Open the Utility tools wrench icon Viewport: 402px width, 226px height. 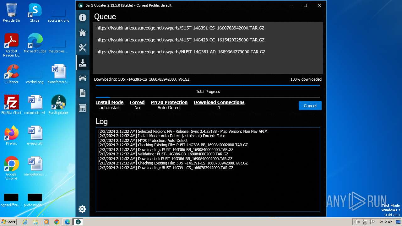tap(83, 48)
